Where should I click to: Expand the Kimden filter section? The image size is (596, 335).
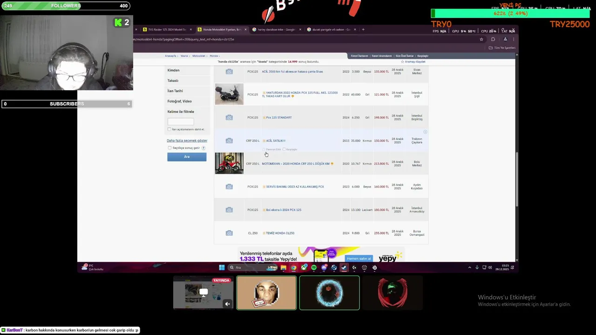[x=174, y=70]
